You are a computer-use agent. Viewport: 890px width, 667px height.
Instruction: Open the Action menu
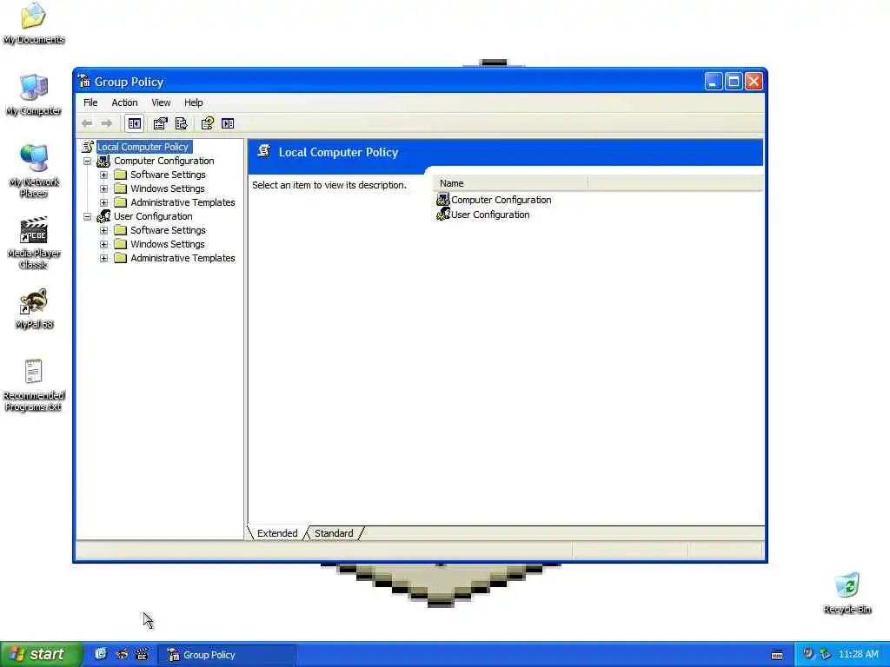[x=124, y=102]
